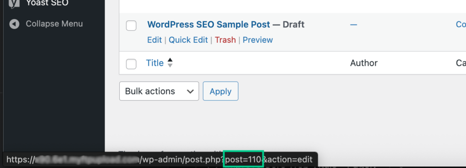
Task: Move the sample post to Trash
Action: [225, 40]
